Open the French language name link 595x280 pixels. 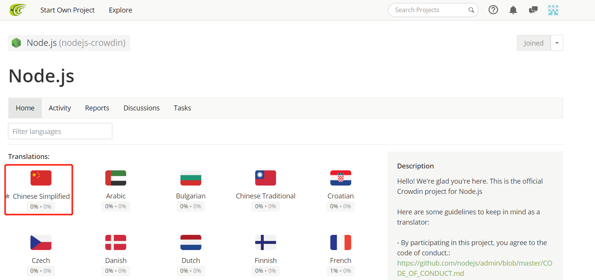coord(341,261)
